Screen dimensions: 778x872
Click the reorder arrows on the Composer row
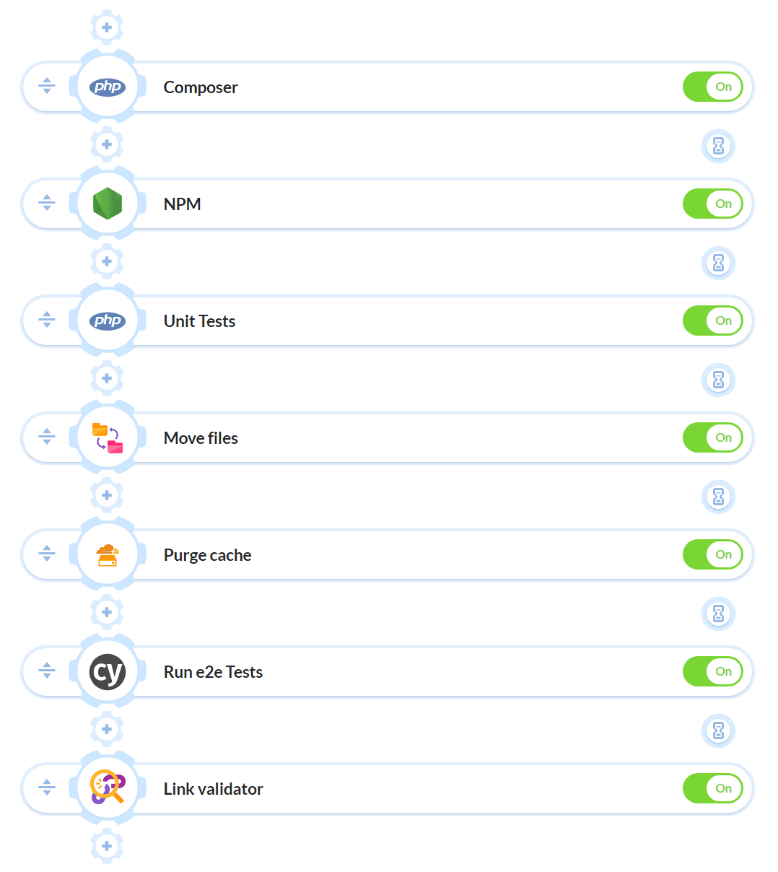click(47, 86)
